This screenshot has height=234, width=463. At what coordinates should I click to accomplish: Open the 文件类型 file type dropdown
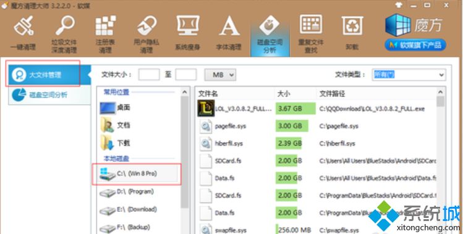pos(409,75)
